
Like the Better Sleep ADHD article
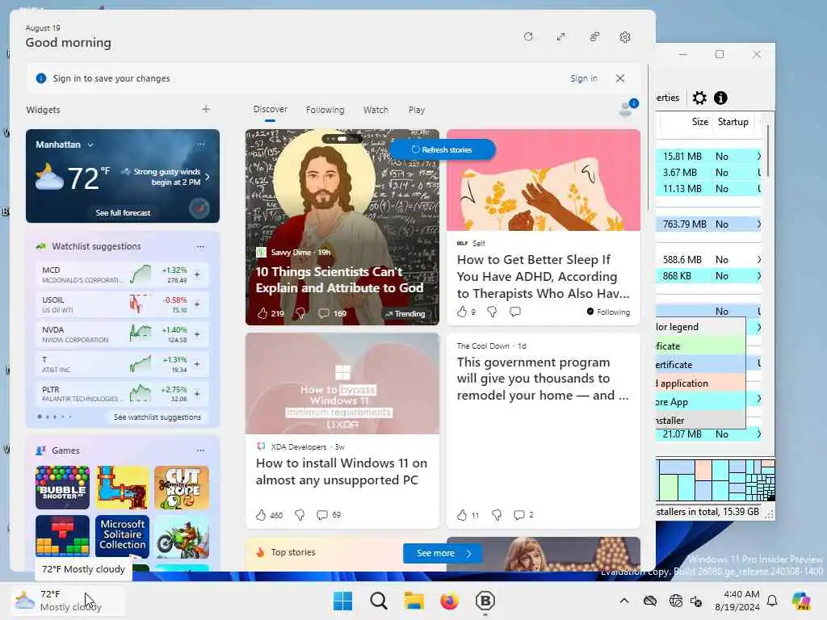pyautogui.click(x=462, y=312)
